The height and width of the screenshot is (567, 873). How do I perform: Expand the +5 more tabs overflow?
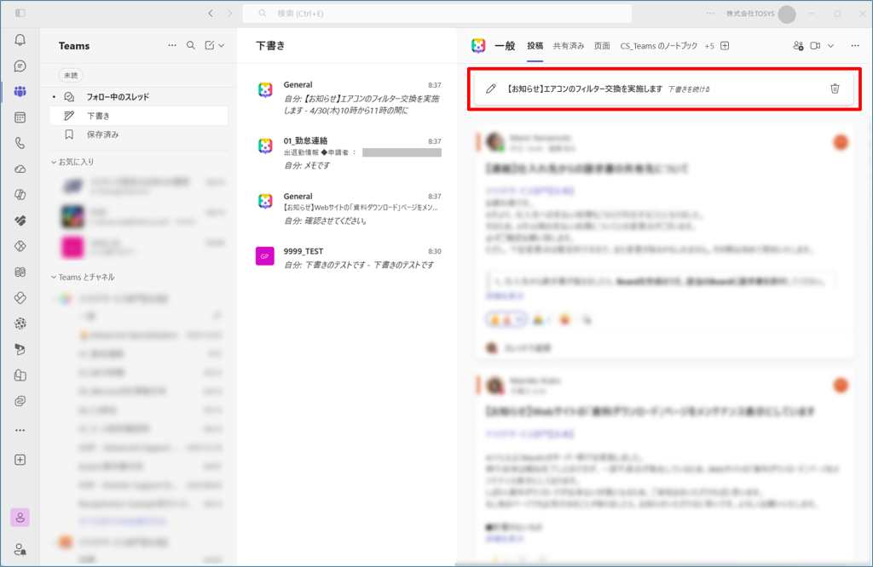[x=709, y=46]
